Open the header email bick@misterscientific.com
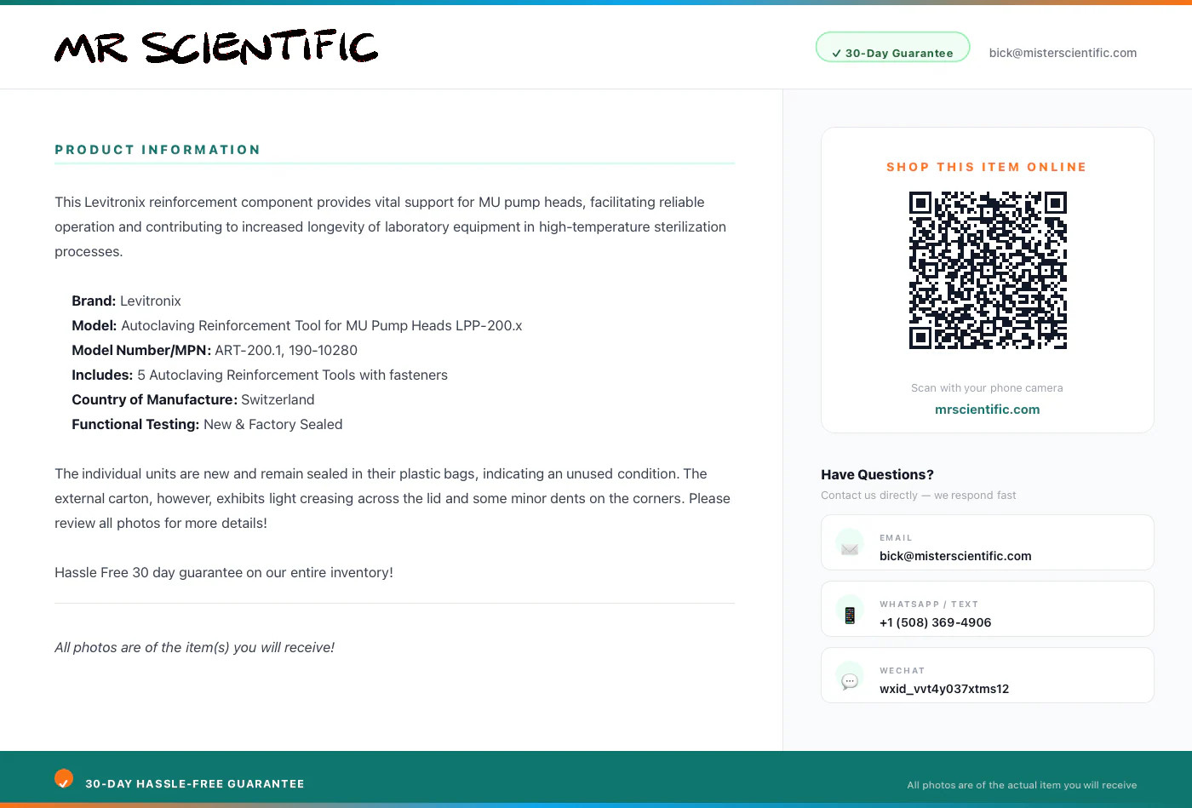1192x808 pixels. tap(1063, 53)
